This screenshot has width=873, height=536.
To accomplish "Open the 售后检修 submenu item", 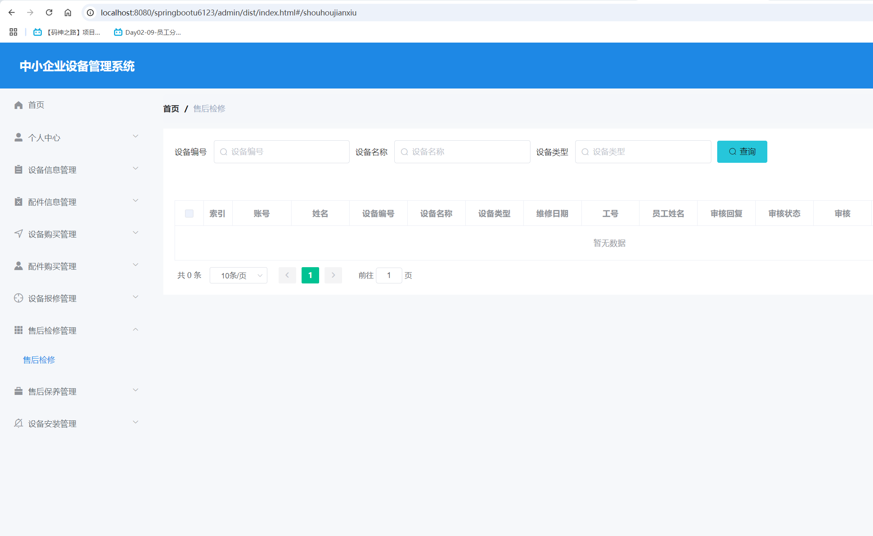I will click(x=39, y=359).
